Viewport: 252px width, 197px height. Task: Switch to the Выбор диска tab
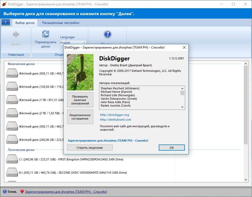(25, 23)
